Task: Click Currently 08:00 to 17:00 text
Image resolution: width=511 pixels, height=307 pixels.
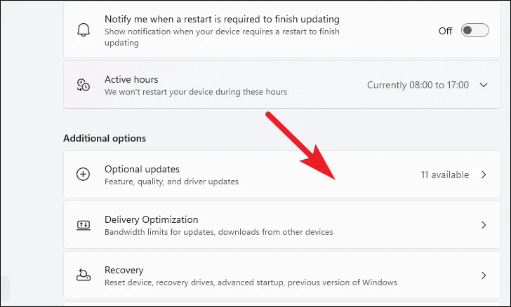Action: click(x=418, y=85)
